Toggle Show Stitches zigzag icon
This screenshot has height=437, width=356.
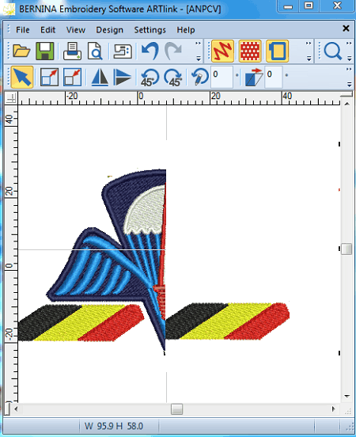pyautogui.click(x=222, y=51)
